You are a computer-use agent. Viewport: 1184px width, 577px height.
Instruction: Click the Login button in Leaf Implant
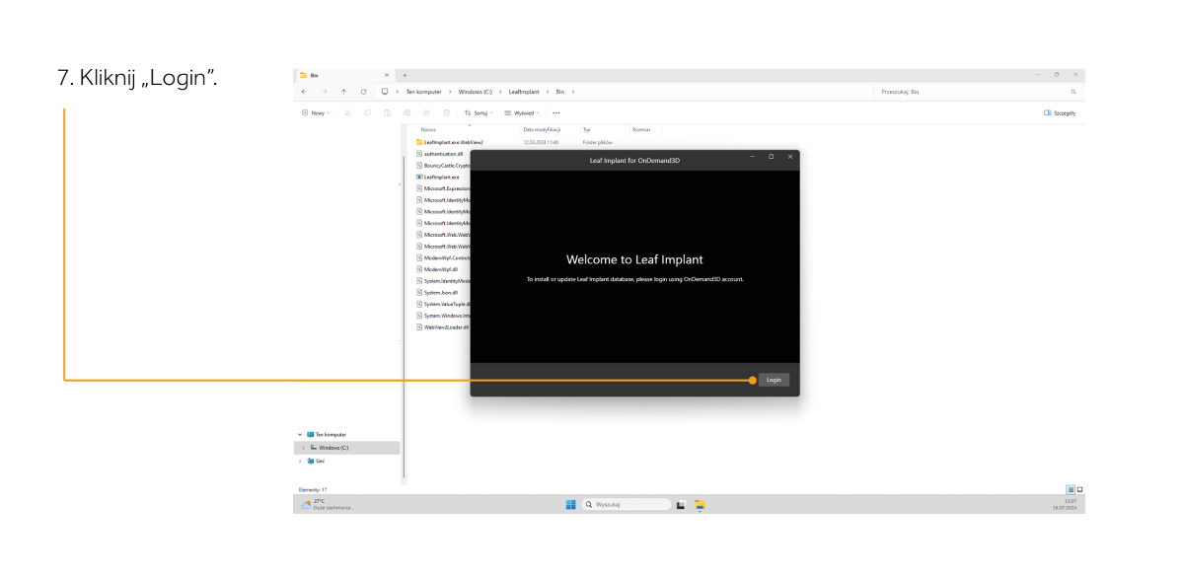774,380
